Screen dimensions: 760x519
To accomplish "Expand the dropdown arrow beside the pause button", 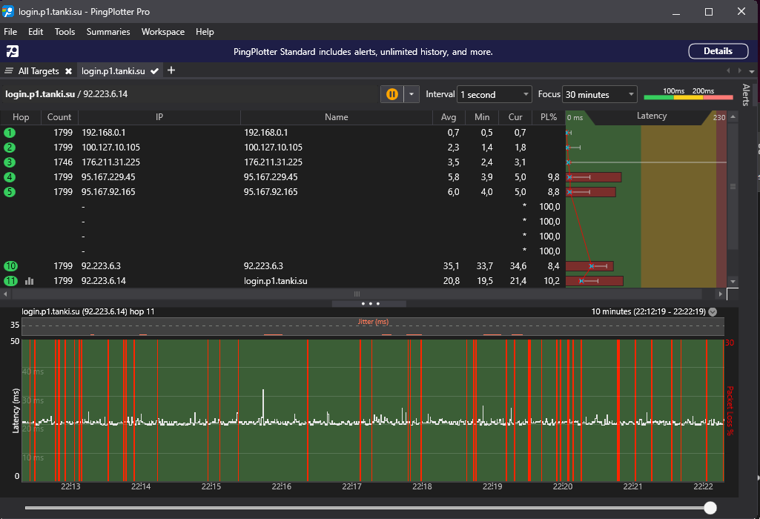I will click(x=412, y=94).
